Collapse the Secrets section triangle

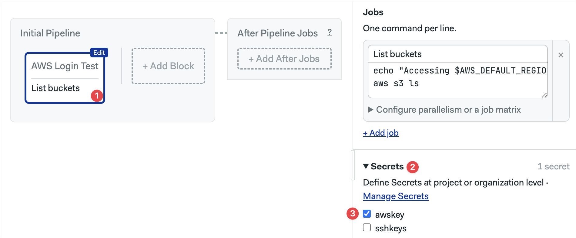pyautogui.click(x=366, y=166)
